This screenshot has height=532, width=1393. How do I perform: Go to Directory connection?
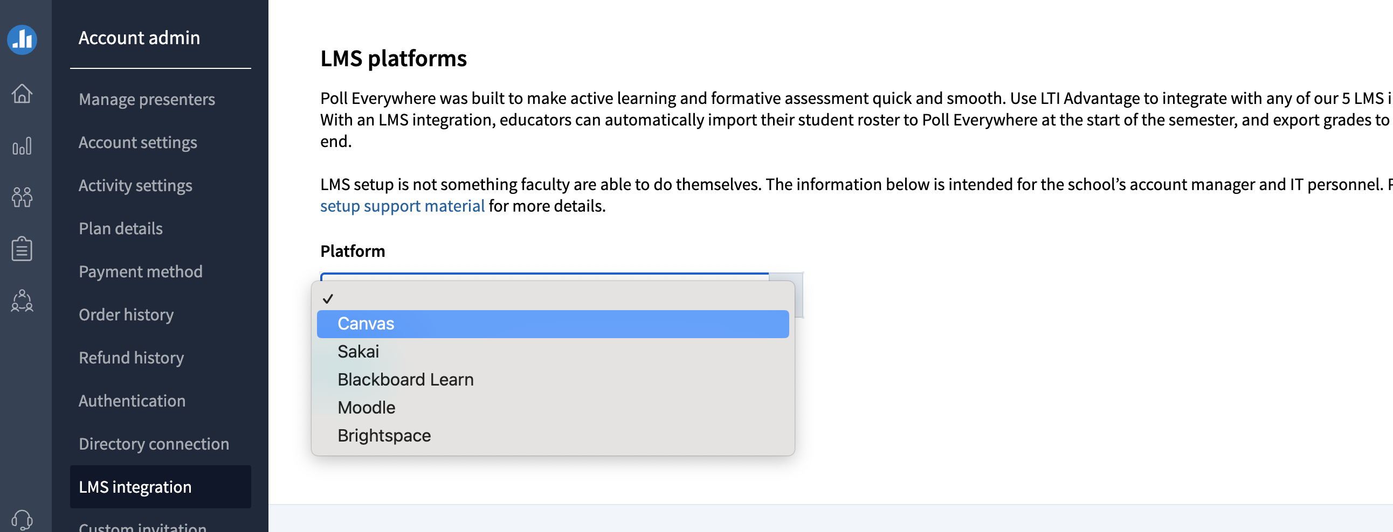coord(154,444)
